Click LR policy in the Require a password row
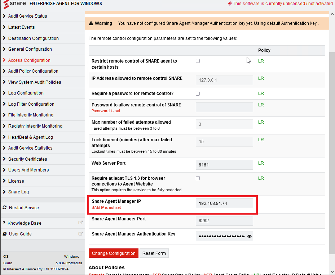The height and width of the screenshot is (275, 335). pos(261,93)
